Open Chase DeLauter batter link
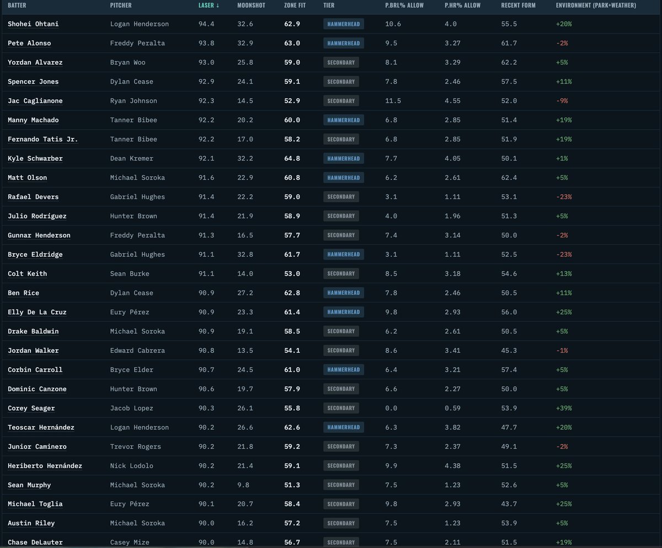The height and width of the screenshot is (548, 662). [35, 542]
